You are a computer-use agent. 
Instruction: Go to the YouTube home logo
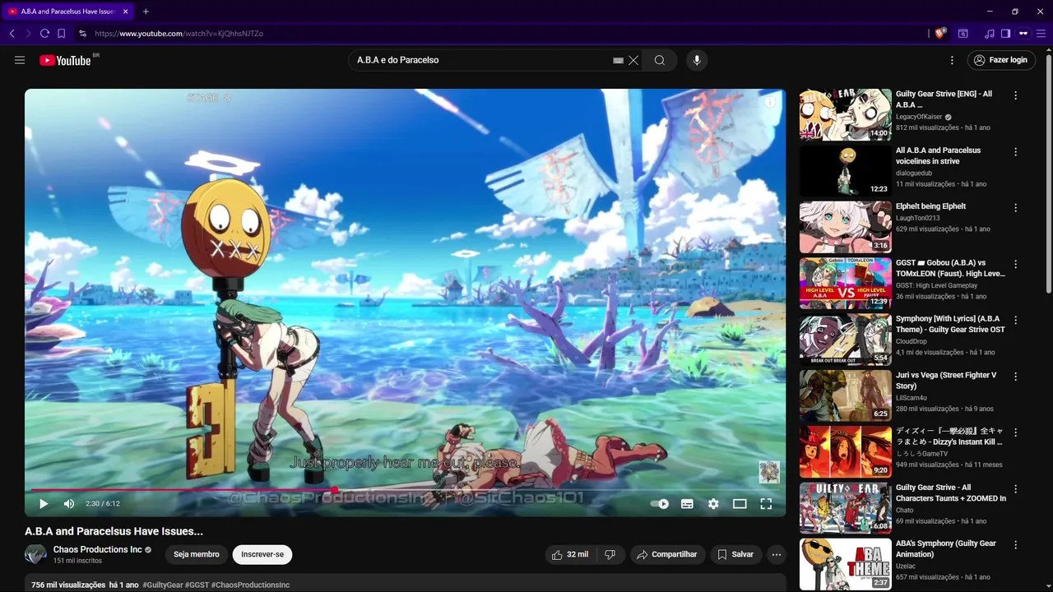(x=65, y=60)
